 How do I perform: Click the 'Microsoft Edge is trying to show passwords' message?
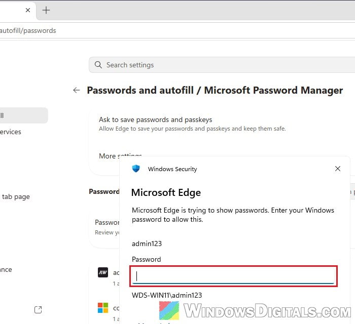point(233,215)
